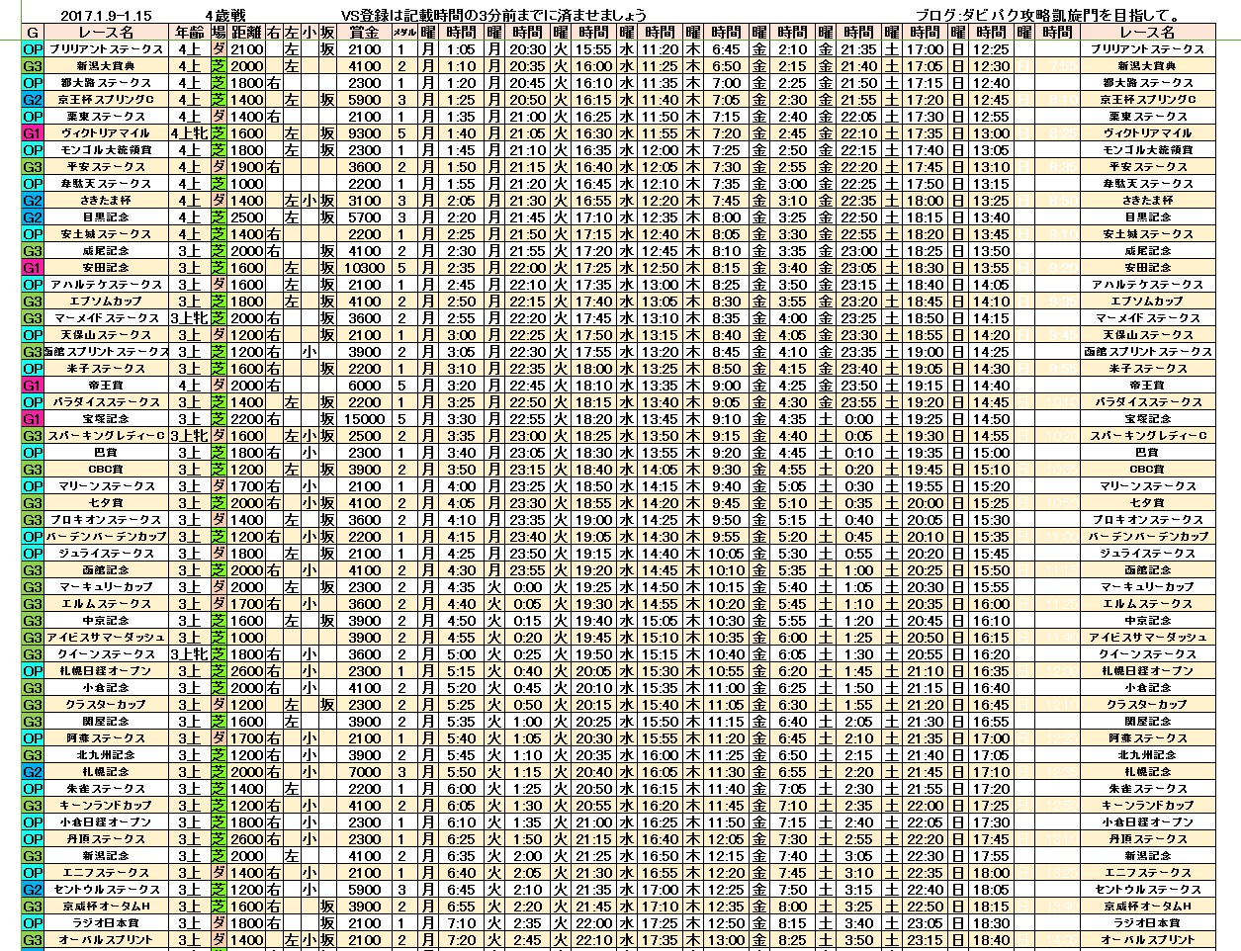Select prize value 2500 for スパーキングレディーC
This screenshot has width=1241, height=951.
click(364, 436)
